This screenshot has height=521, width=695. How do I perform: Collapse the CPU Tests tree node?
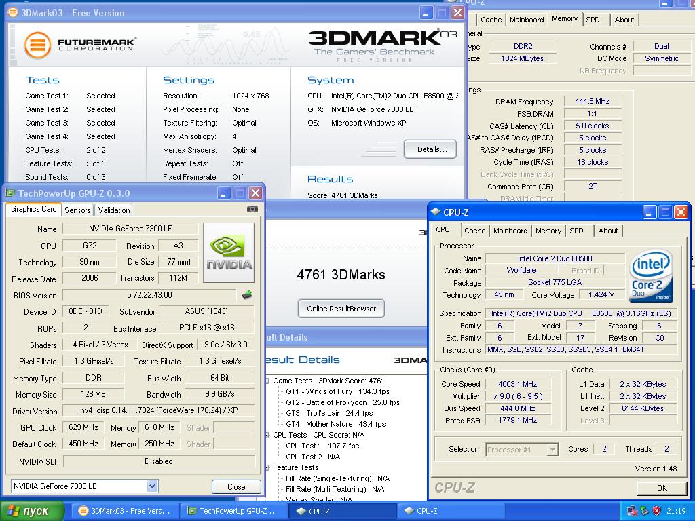(267, 435)
